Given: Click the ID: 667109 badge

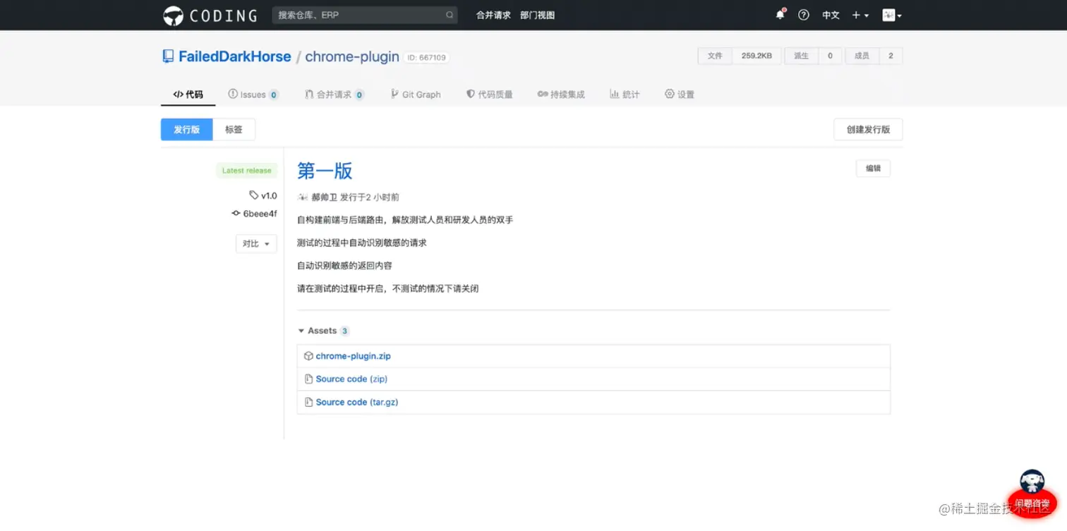Looking at the screenshot, I should click(427, 58).
